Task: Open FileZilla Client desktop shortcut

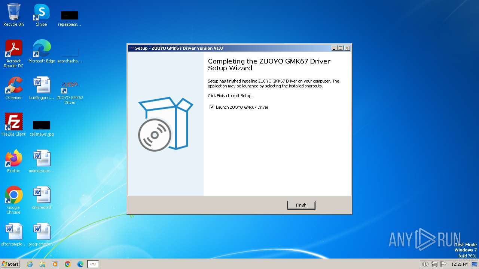Action: (13, 125)
